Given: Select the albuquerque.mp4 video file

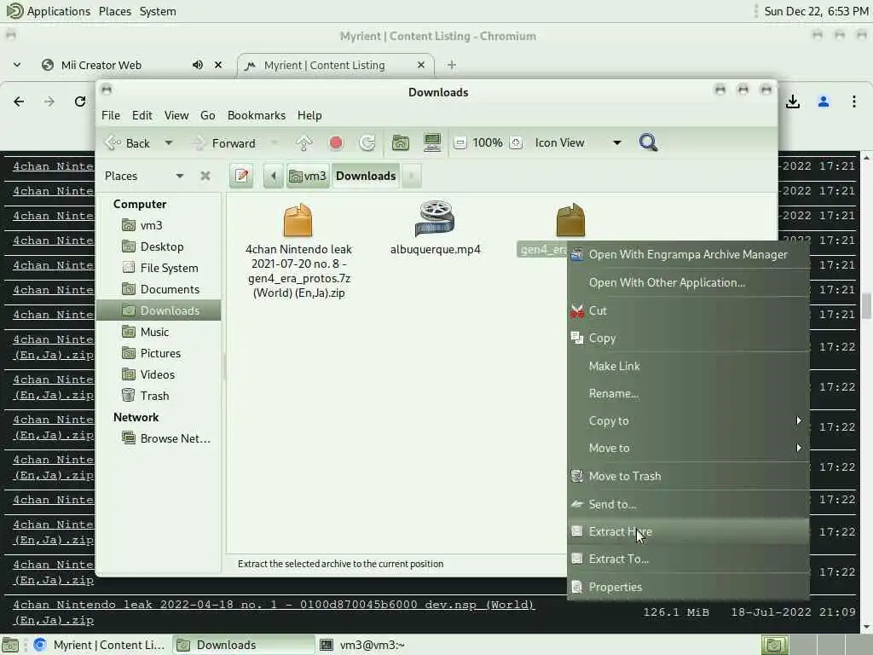Looking at the screenshot, I should click(x=436, y=228).
